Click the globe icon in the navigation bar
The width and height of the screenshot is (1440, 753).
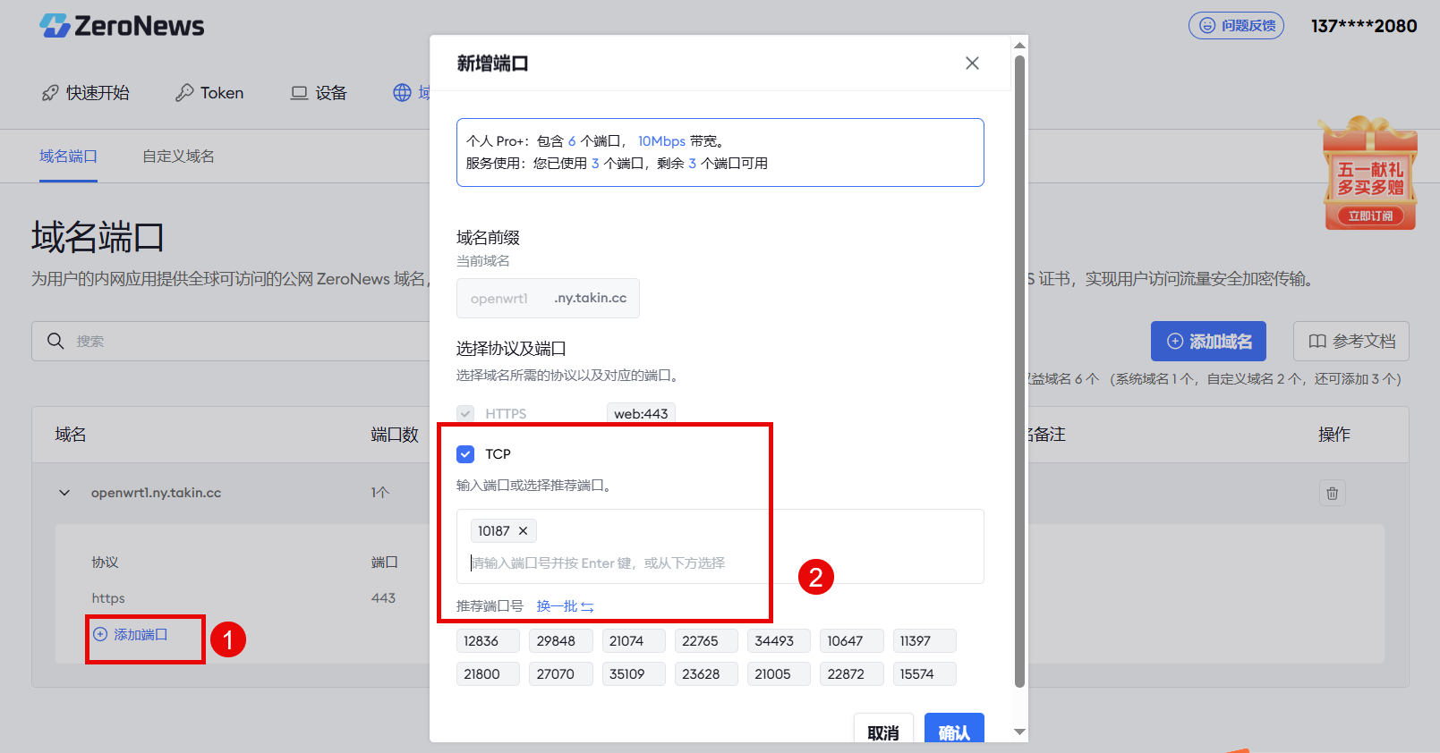pos(403,93)
